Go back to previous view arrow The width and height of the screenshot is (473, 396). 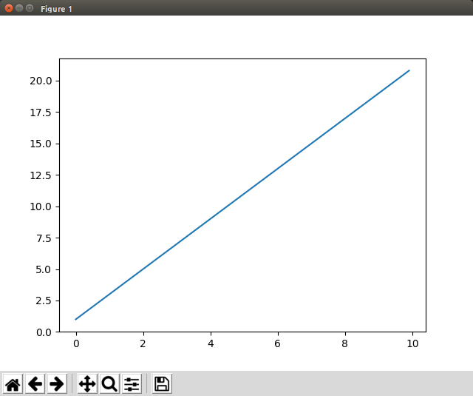(x=35, y=384)
